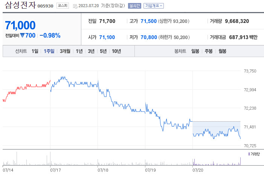Click the opening price 71,100
The image size is (264, 175).
coord(107,37)
